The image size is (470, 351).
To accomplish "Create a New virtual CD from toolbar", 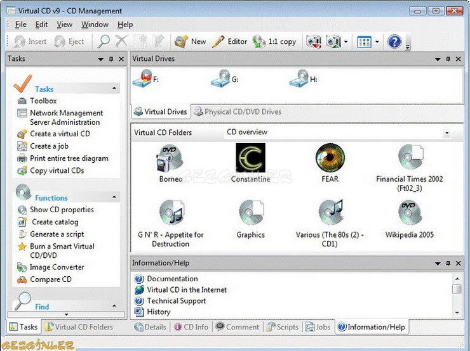I will pos(191,42).
